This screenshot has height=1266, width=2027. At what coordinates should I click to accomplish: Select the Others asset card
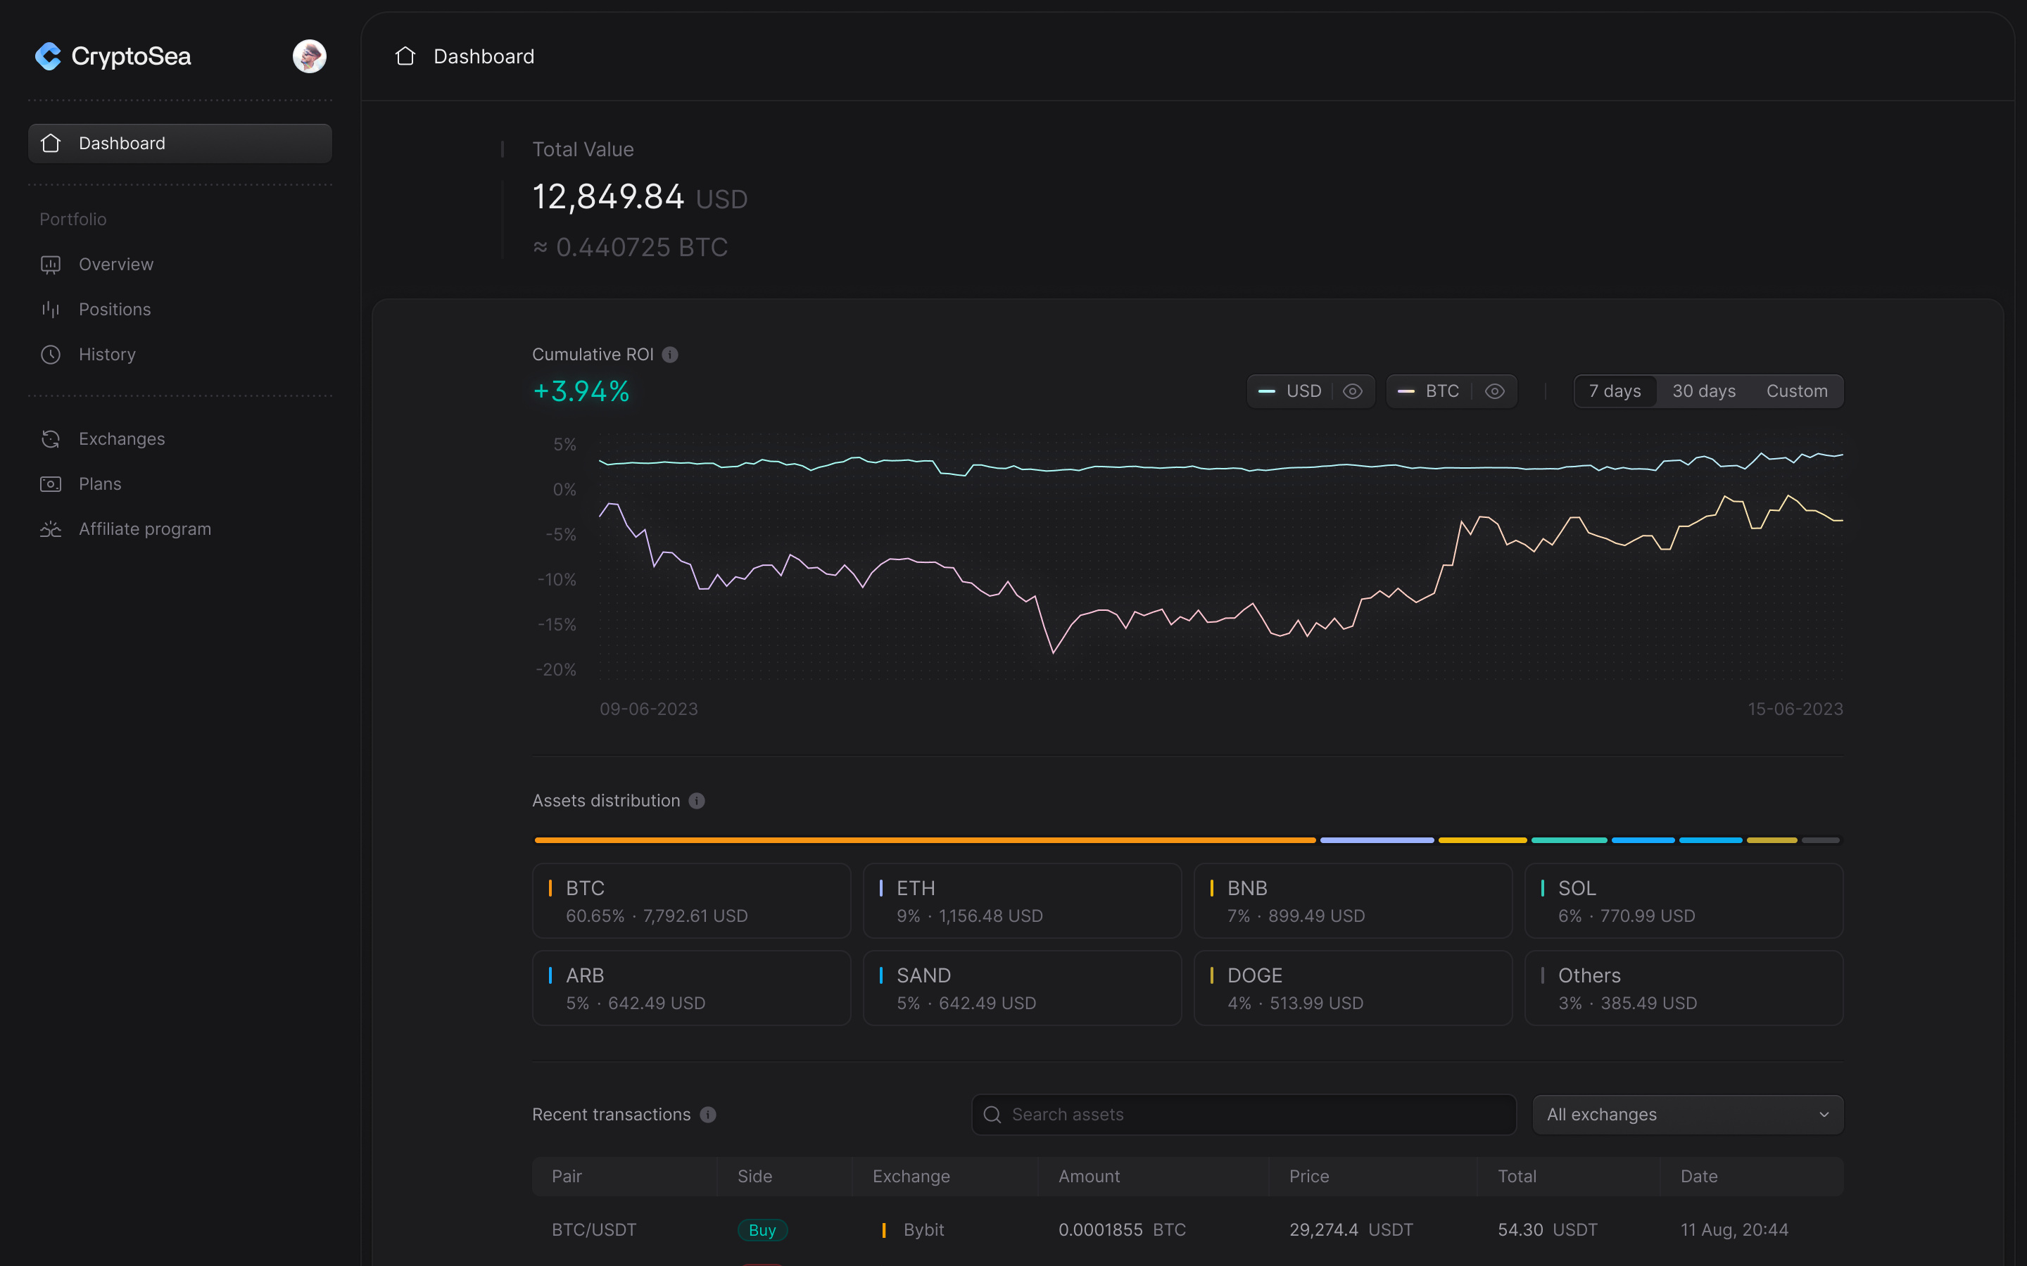(x=1684, y=988)
